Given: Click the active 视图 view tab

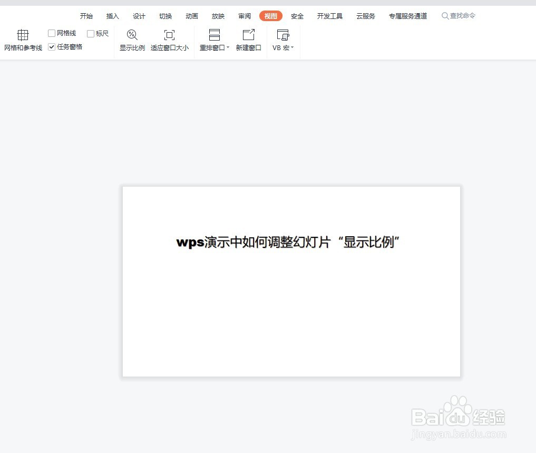Looking at the screenshot, I should 271,16.
